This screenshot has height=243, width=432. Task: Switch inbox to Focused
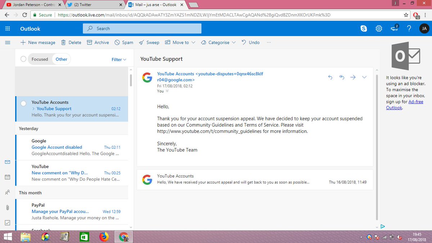point(40,59)
